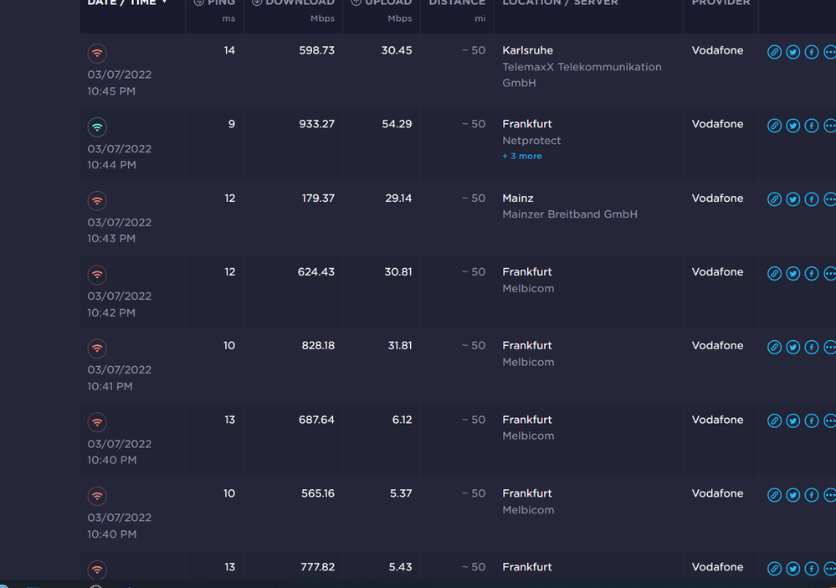This screenshot has width=836, height=588.
Task: Click green wifi icon of 10:44 PM test
Action: (97, 127)
